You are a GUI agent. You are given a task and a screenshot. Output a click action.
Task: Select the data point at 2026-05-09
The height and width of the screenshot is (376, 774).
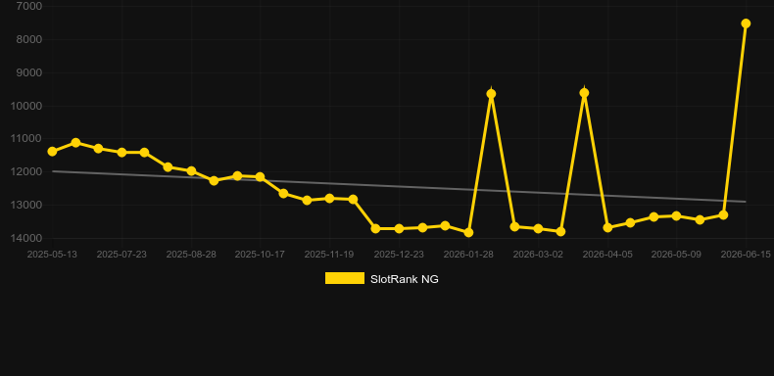coord(676,216)
